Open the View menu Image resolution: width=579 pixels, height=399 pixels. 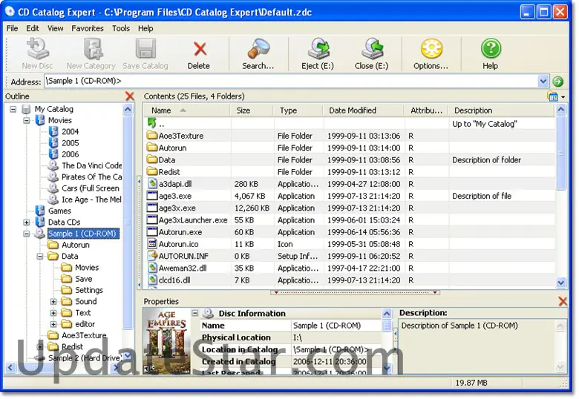(56, 28)
